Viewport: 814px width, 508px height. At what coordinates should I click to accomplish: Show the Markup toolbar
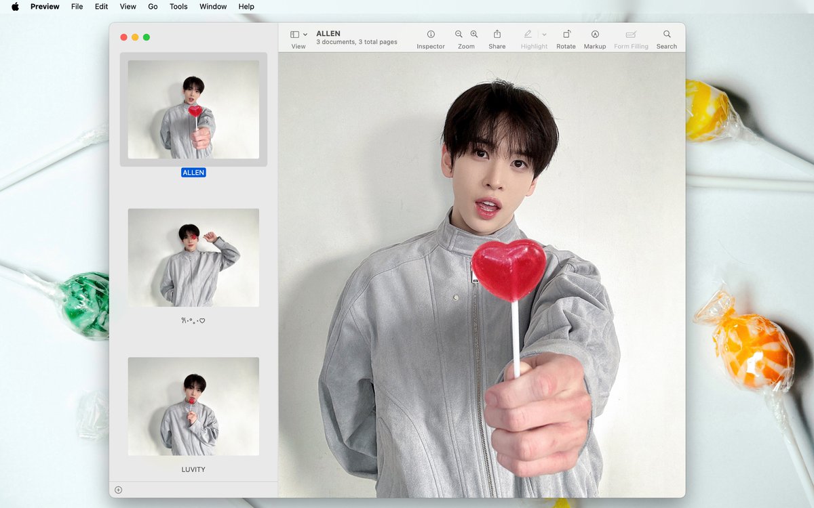tap(595, 34)
